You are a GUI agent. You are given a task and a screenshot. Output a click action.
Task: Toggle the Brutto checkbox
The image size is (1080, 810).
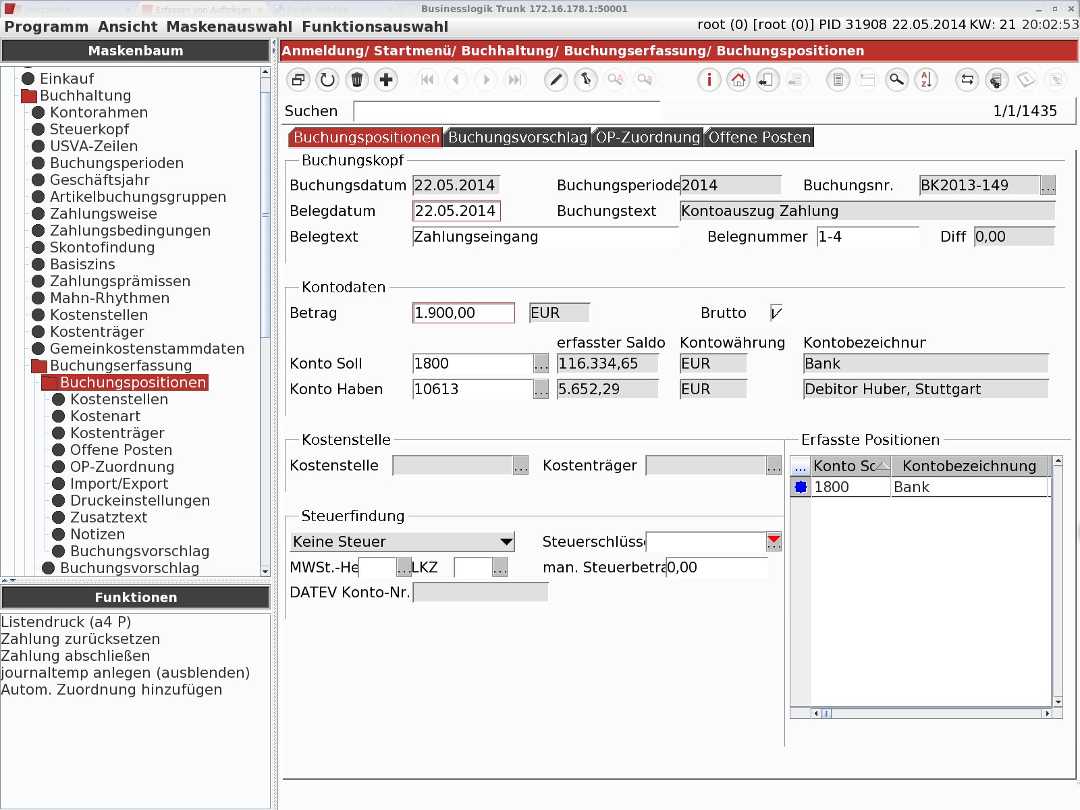pyautogui.click(x=776, y=313)
